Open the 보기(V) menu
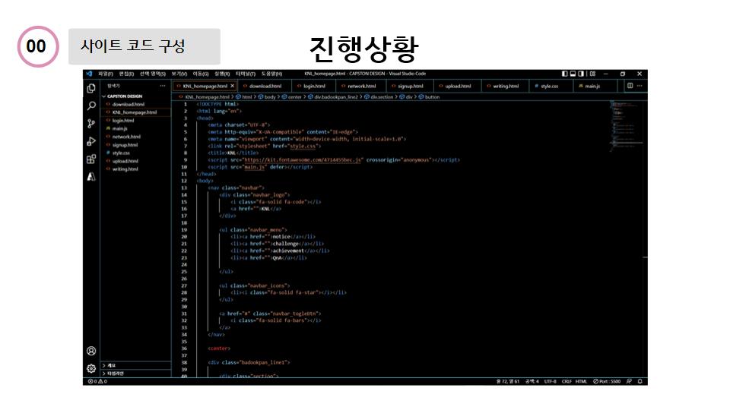Viewport: 730px width, 410px height. pyautogui.click(x=179, y=74)
